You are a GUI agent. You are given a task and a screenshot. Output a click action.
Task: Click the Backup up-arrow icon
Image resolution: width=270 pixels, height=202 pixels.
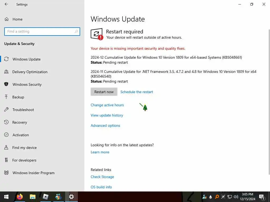(6, 97)
